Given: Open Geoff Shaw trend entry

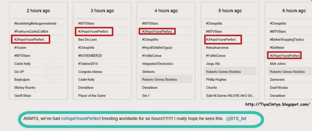Looking at the screenshot, I should pos(23,95).
